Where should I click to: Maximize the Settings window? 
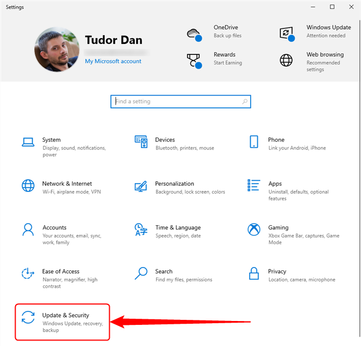click(x=332, y=7)
